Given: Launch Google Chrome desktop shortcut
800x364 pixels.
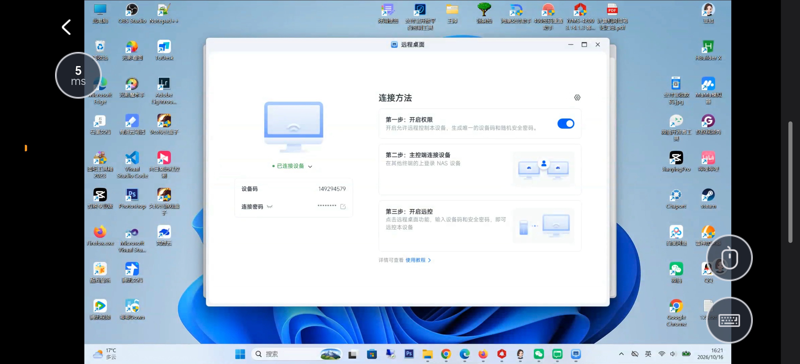Looking at the screenshot, I should pos(676,313).
